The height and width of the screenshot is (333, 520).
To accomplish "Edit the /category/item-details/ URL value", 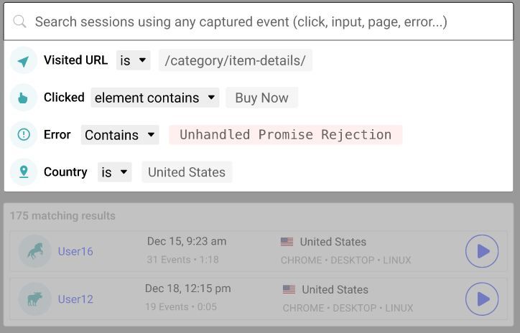I will (x=236, y=60).
